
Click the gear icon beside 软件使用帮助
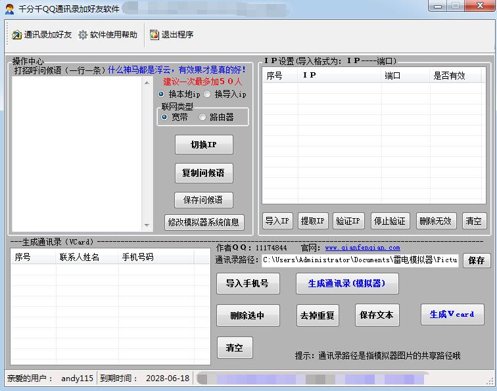[83, 35]
